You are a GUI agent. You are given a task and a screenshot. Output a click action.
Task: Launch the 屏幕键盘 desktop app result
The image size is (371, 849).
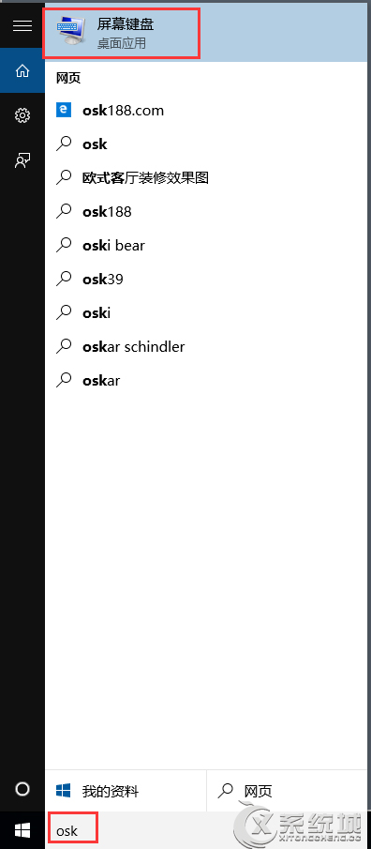pos(207,32)
